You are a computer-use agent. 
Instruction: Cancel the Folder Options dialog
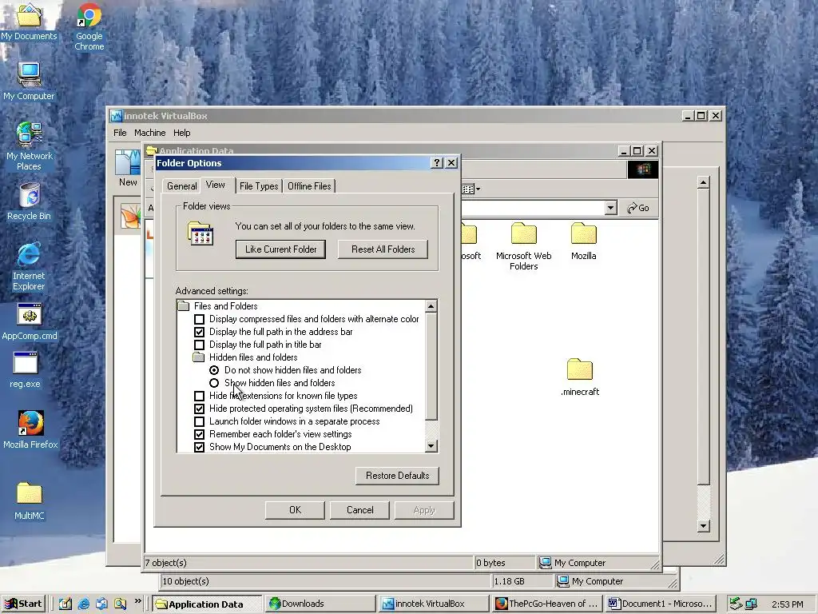tap(359, 510)
